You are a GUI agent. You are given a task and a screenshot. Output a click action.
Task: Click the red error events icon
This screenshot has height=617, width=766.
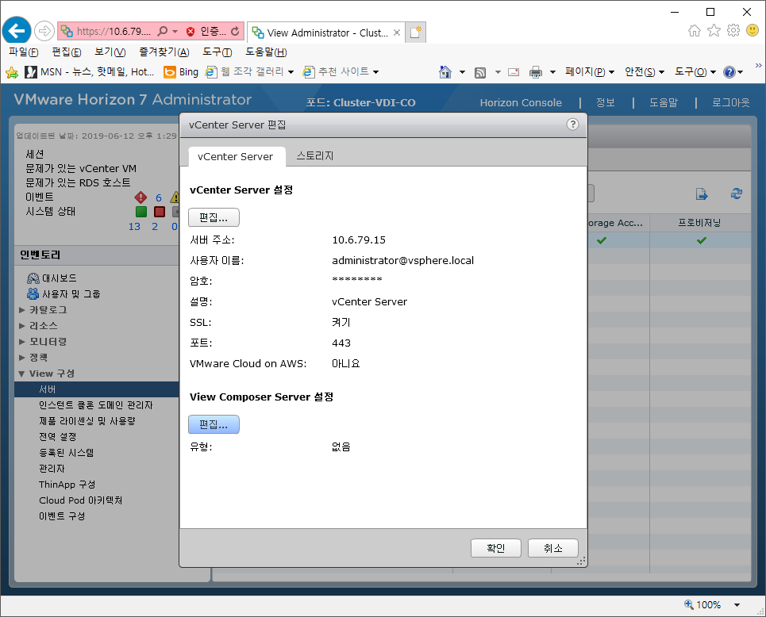tap(140, 197)
